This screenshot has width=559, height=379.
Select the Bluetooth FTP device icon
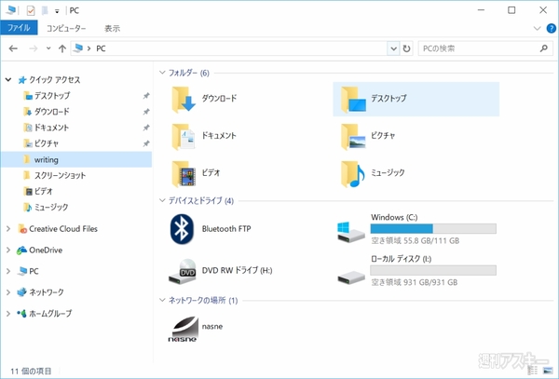182,229
